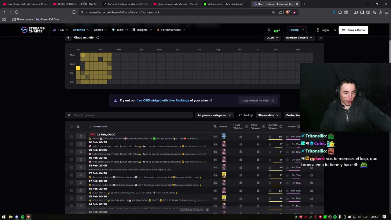The image size is (391, 220).
Task: Open the Windows Start menu
Action: point(4,217)
